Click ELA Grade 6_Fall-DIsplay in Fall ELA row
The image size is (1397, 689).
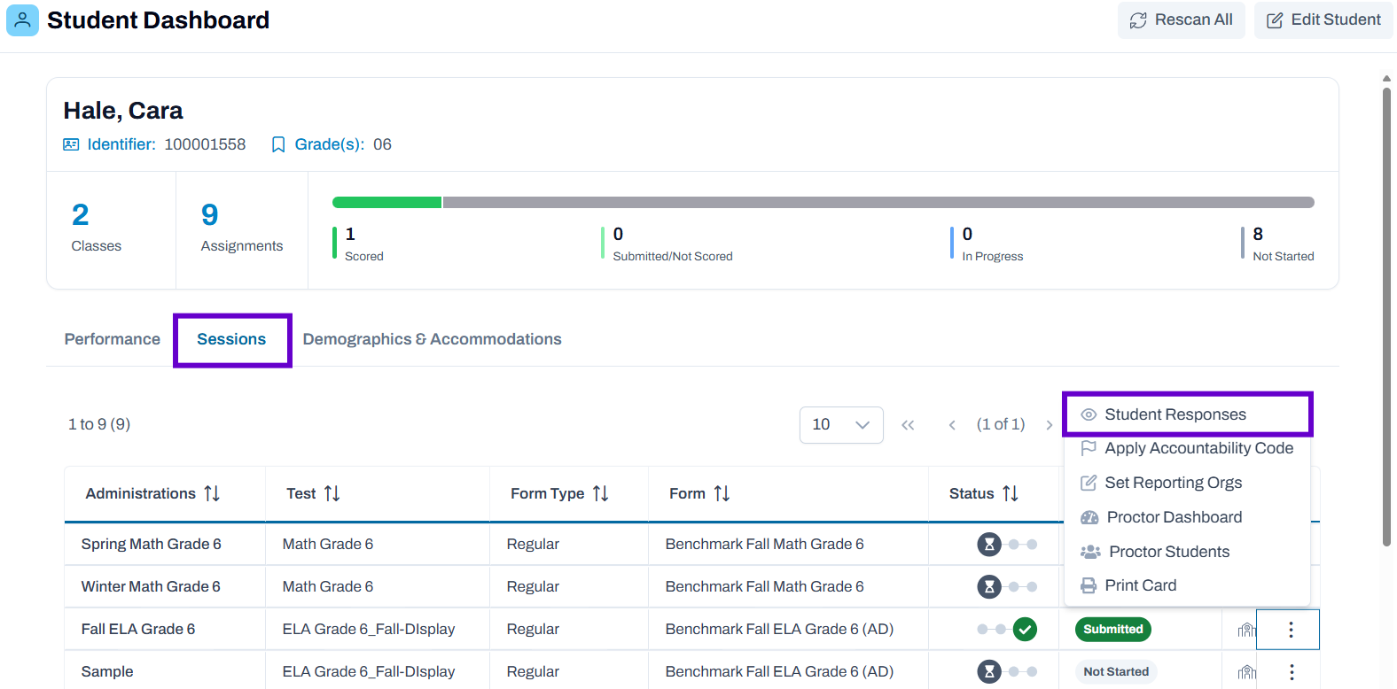(x=369, y=629)
